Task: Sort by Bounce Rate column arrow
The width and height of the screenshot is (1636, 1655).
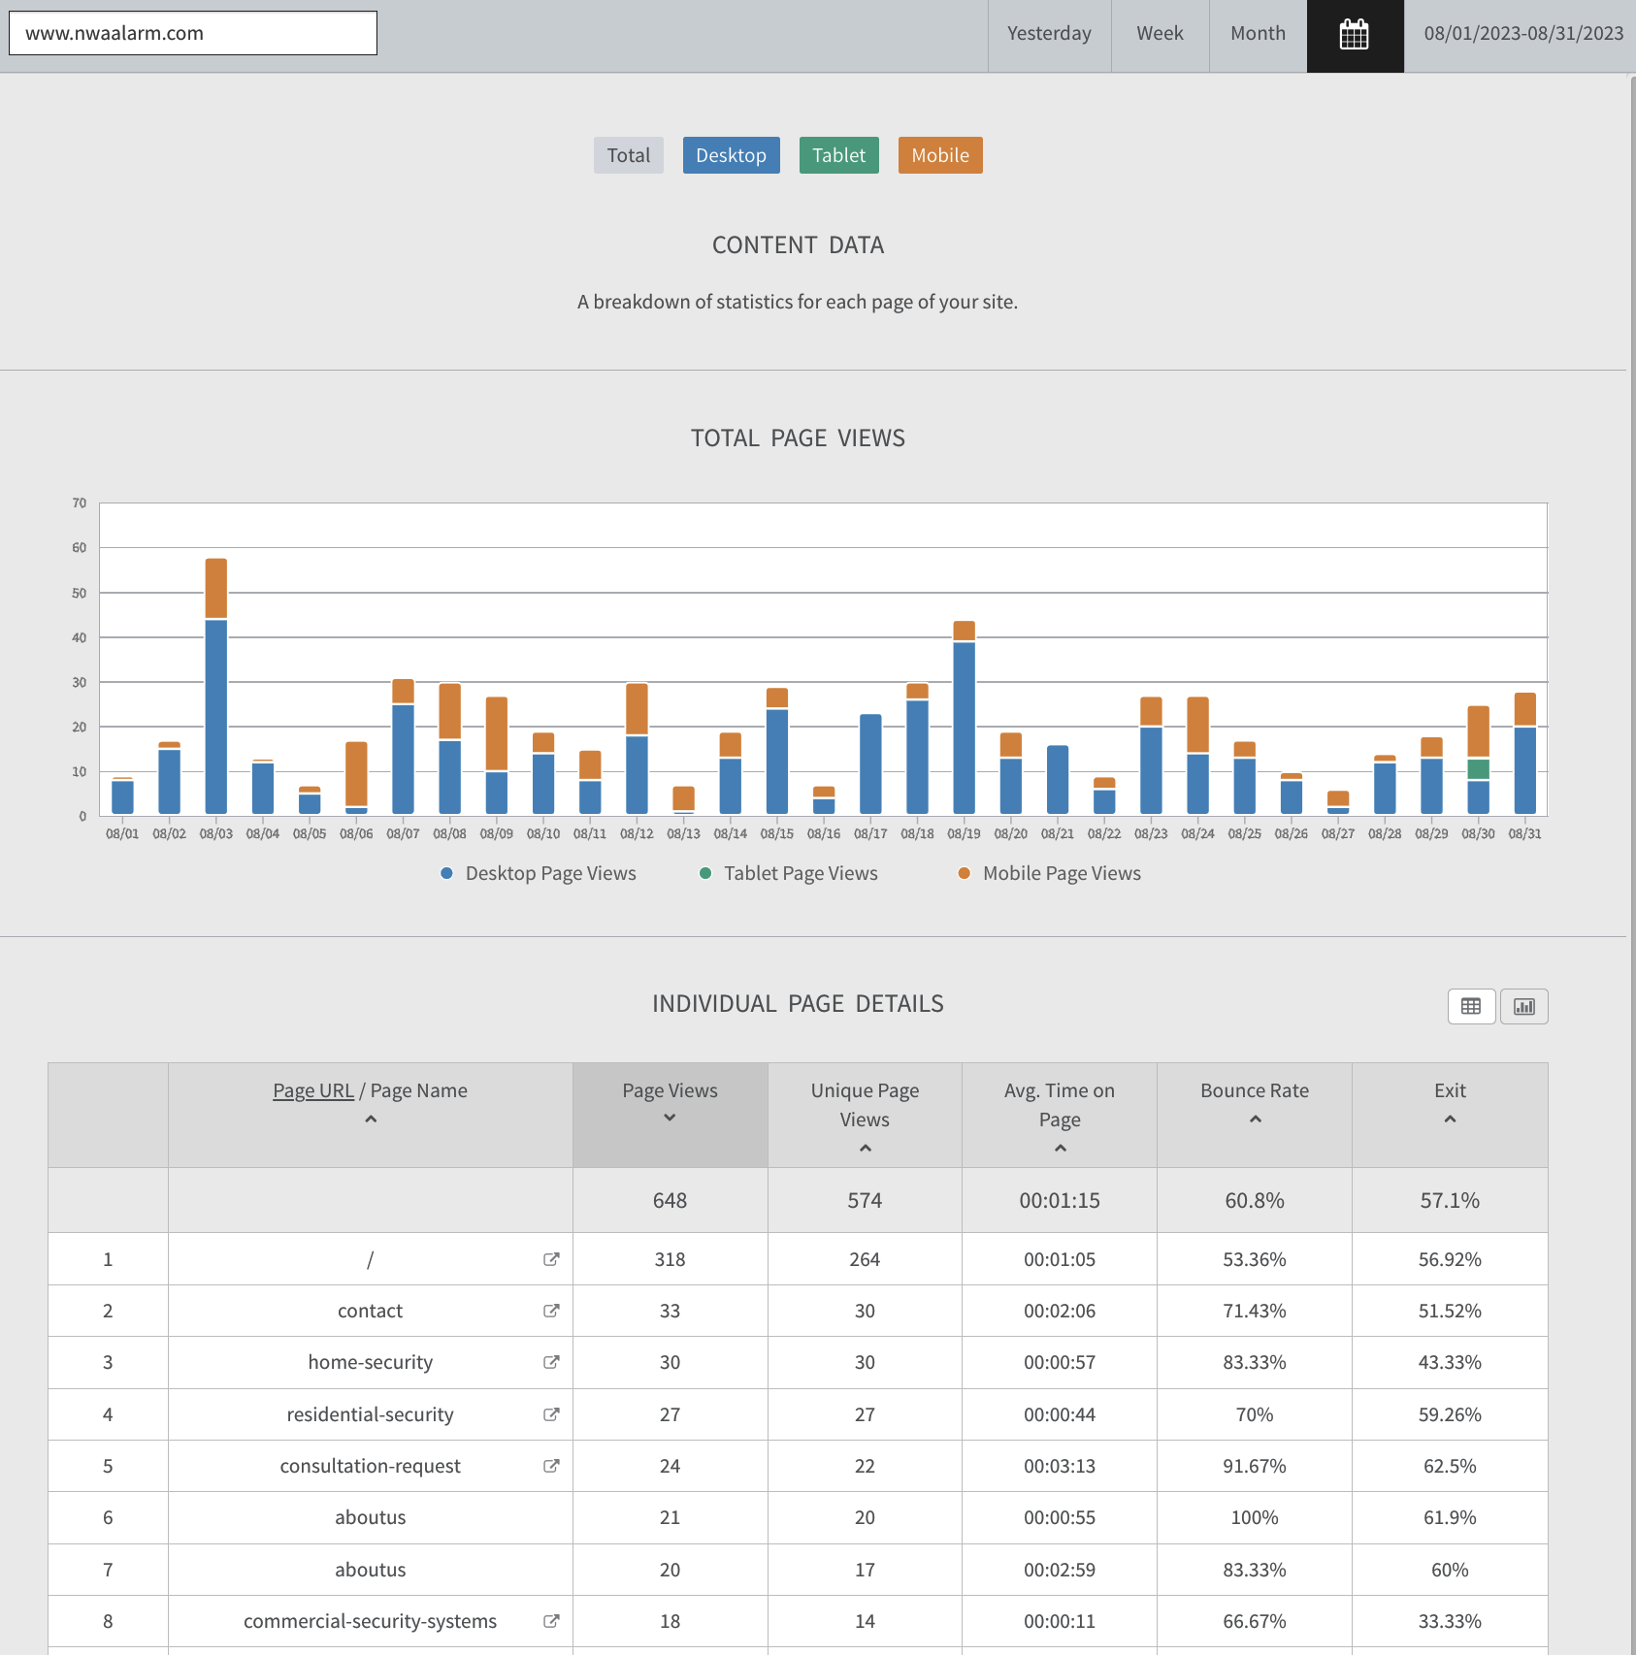Action: coord(1255,1120)
